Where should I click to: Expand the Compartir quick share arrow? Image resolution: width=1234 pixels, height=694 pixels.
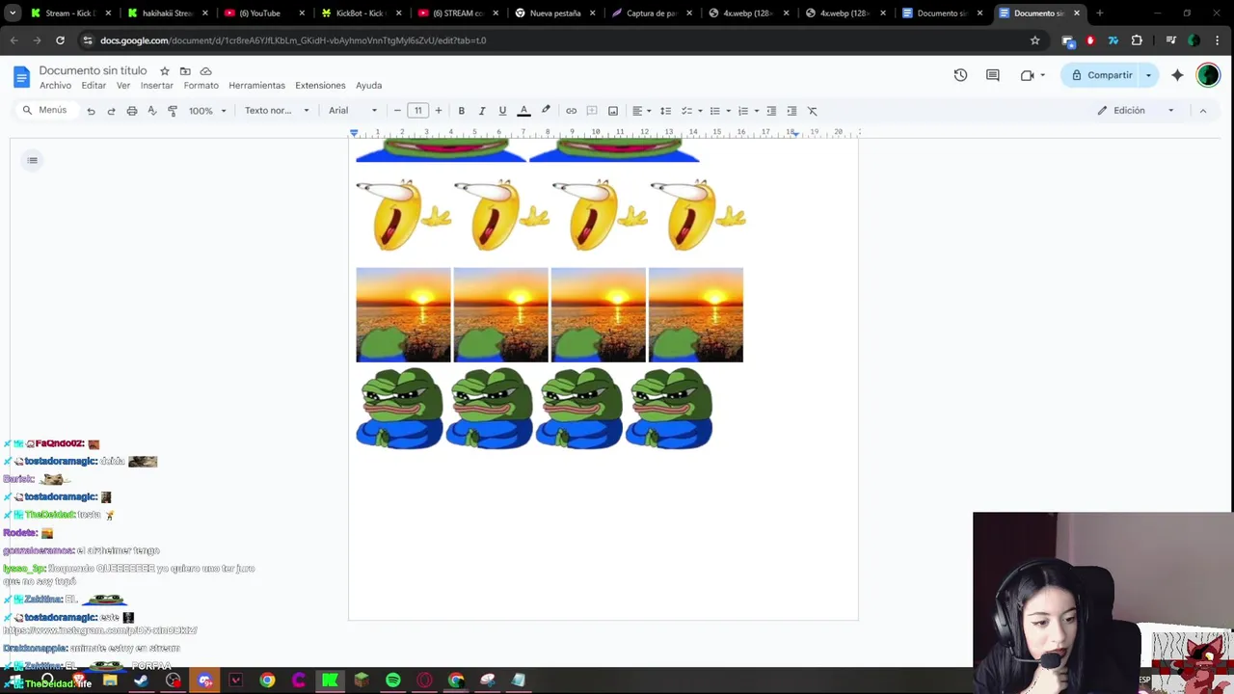1148,75
